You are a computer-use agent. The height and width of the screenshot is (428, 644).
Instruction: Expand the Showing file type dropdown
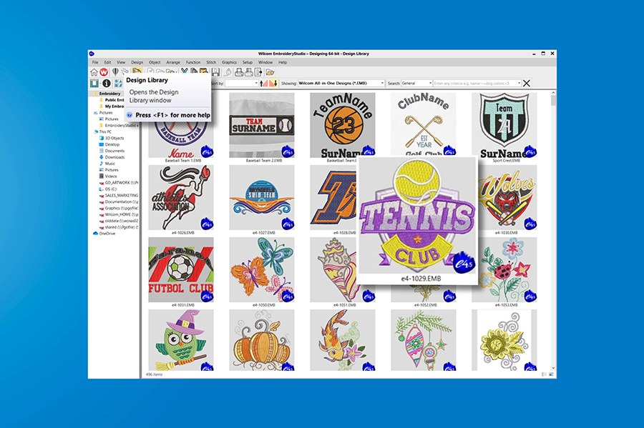point(383,84)
